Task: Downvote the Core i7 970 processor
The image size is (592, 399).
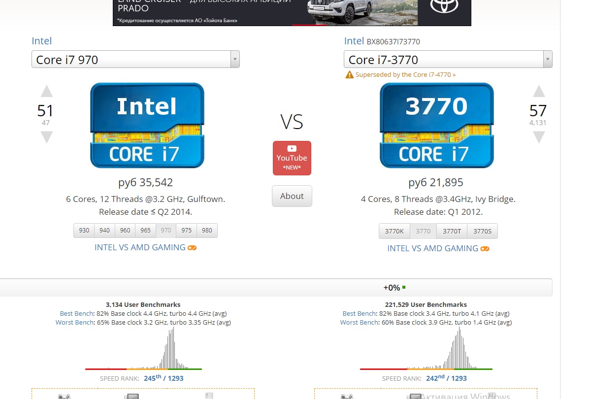Action: point(46,137)
